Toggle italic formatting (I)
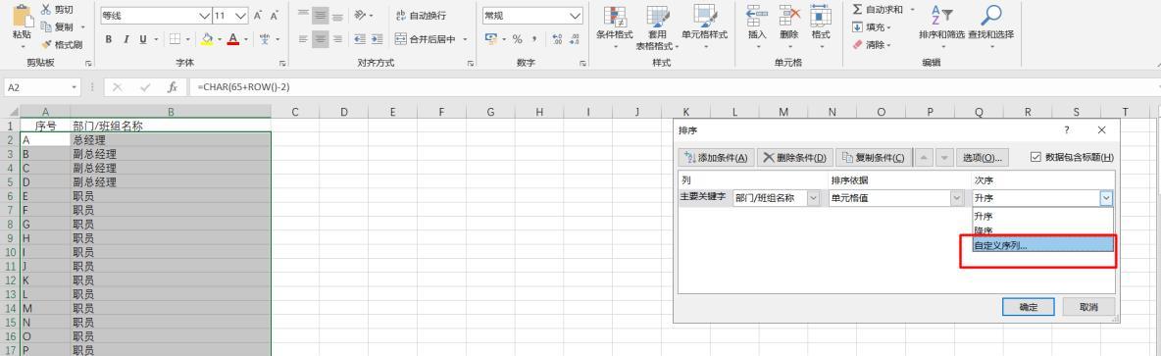 pos(126,39)
